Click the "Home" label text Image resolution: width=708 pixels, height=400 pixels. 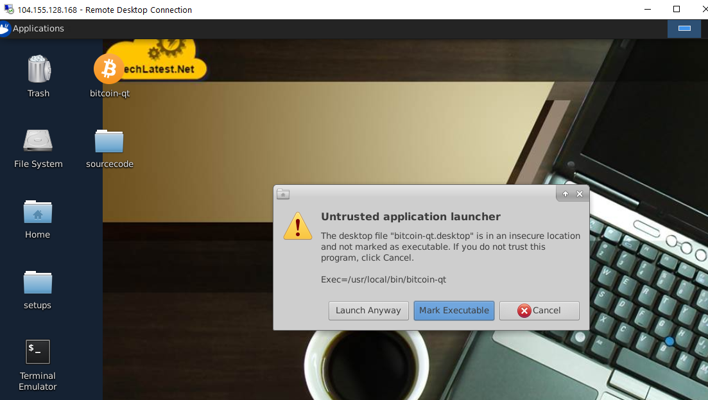37,234
